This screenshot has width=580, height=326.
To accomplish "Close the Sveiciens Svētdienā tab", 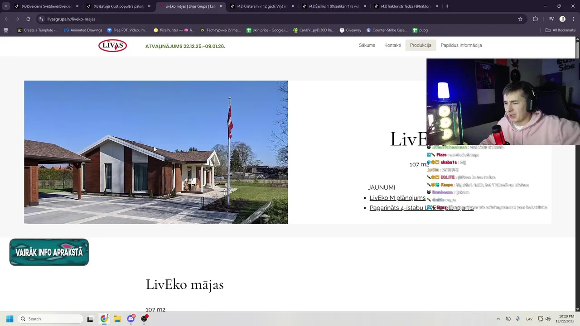I will tap(77, 6).
